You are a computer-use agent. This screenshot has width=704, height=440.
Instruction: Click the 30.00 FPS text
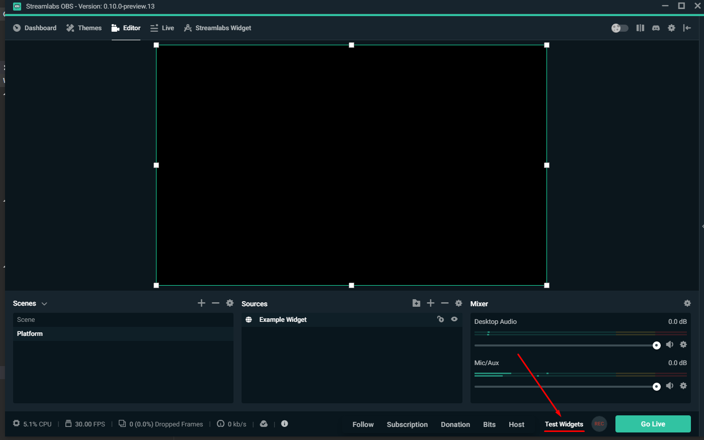[x=90, y=424]
